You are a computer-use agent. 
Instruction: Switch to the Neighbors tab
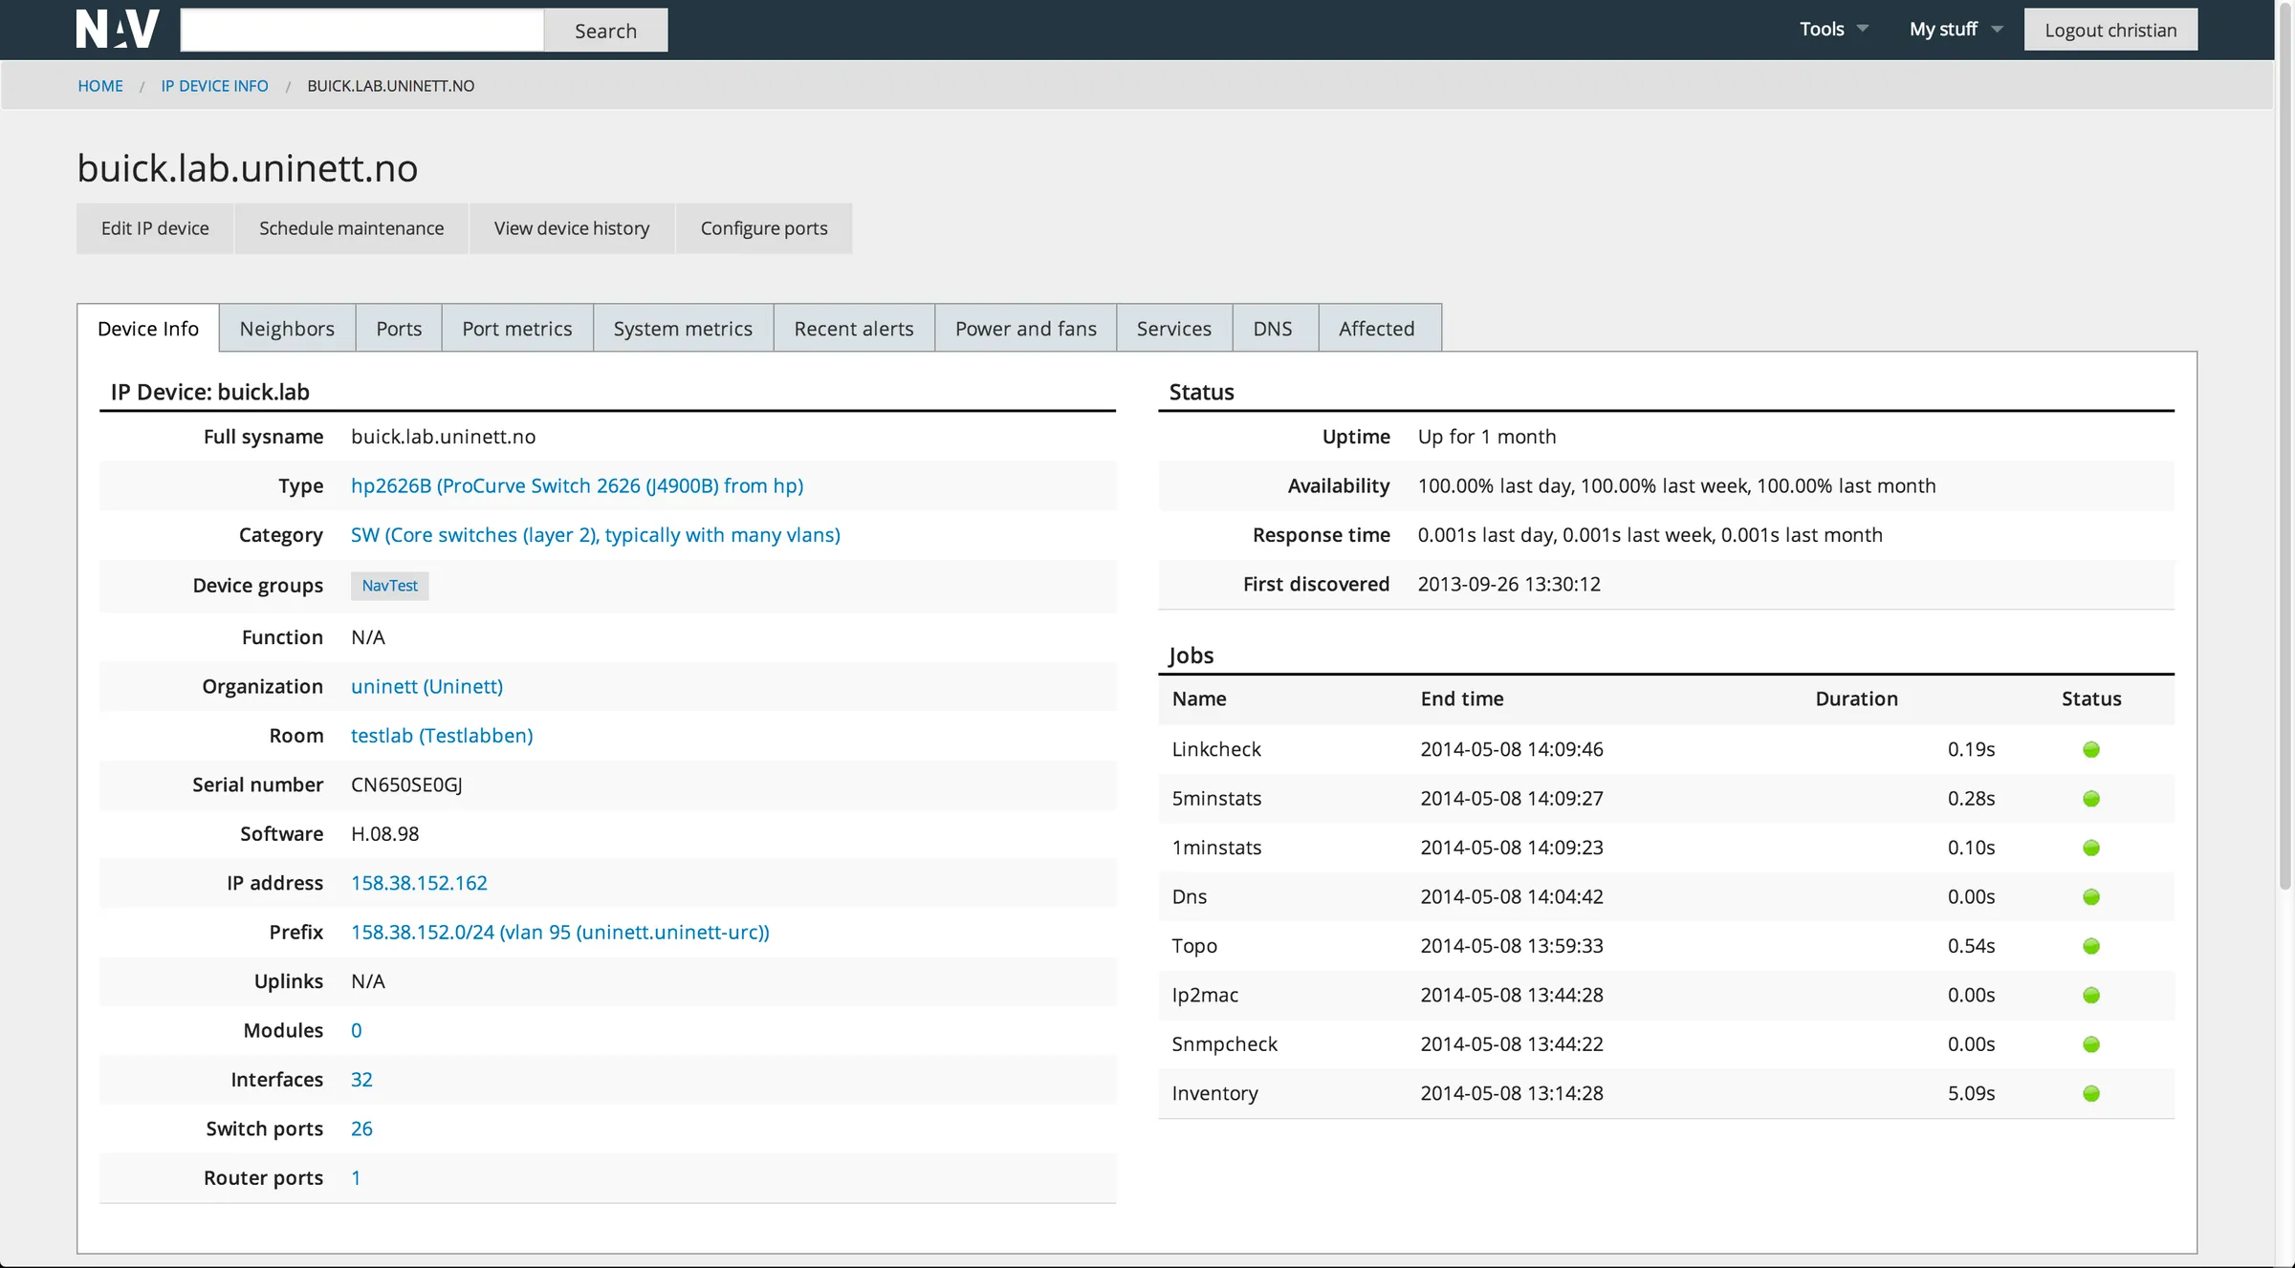coord(287,328)
